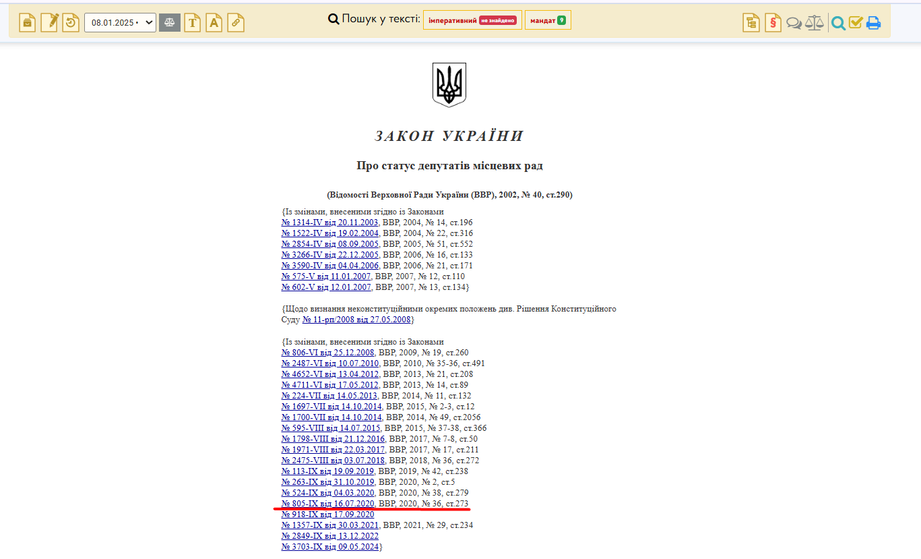Click the red paragraph sign document icon
The width and height of the screenshot is (921, 559).
pyautogui.click(x=773, y=22)
